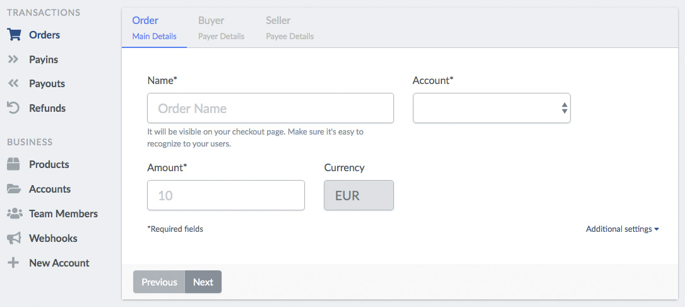Click the Refunds undo-arrow icon
This screenshot has width=685, height=307.
tap(13, 107)
